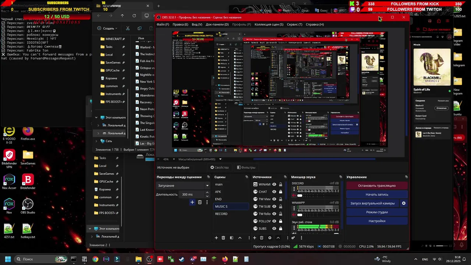Viewport: 471px width, 265px height.
Task: Open source properties gear in the Источники toolbar
Action: pyautogui.click(x=270, y=238)
